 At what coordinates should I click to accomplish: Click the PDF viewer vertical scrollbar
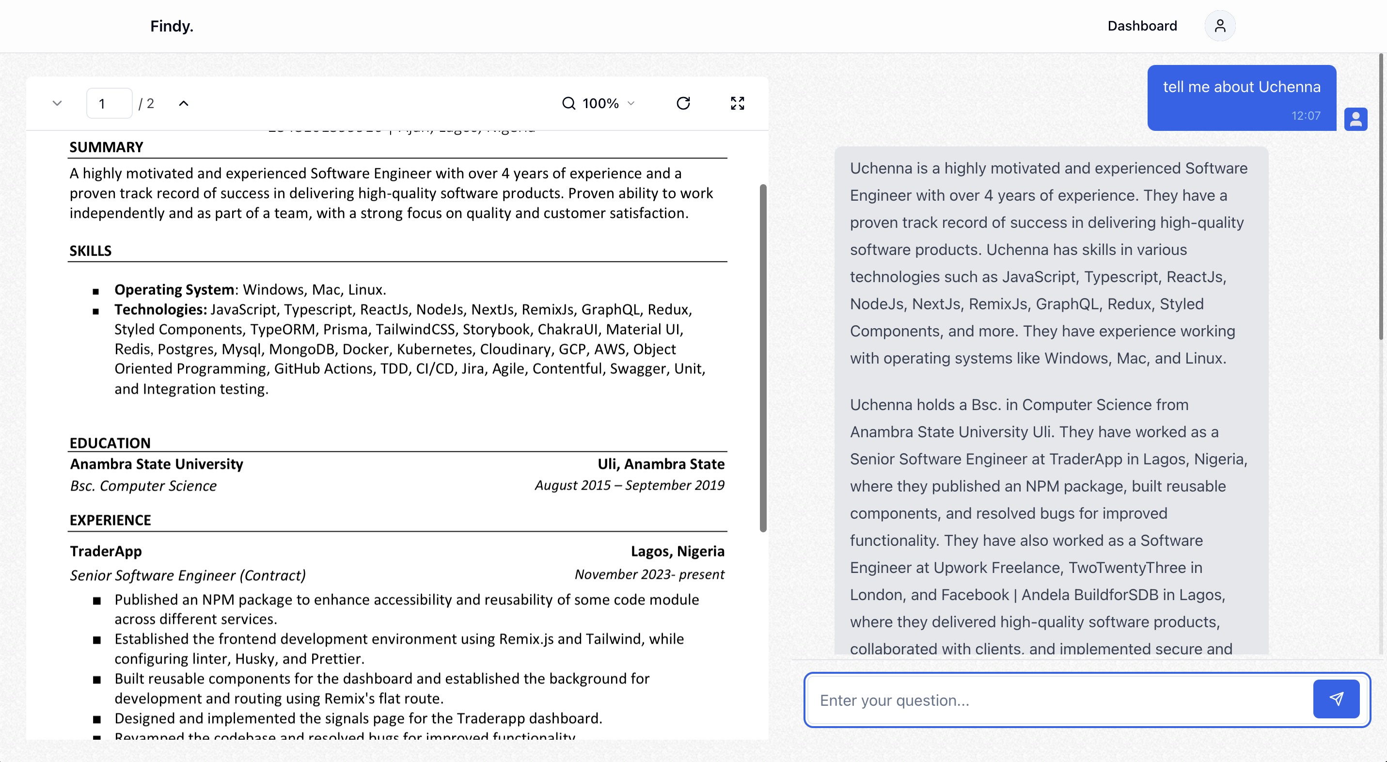point(762,358)
